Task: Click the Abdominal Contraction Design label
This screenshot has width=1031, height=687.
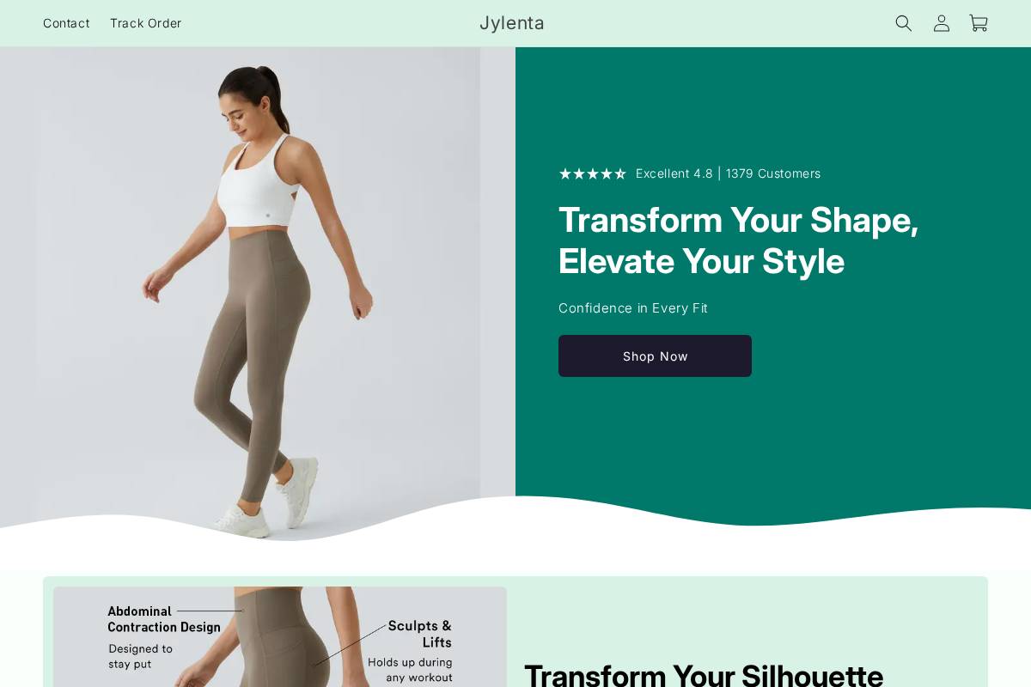Action: tap(164, 619)
